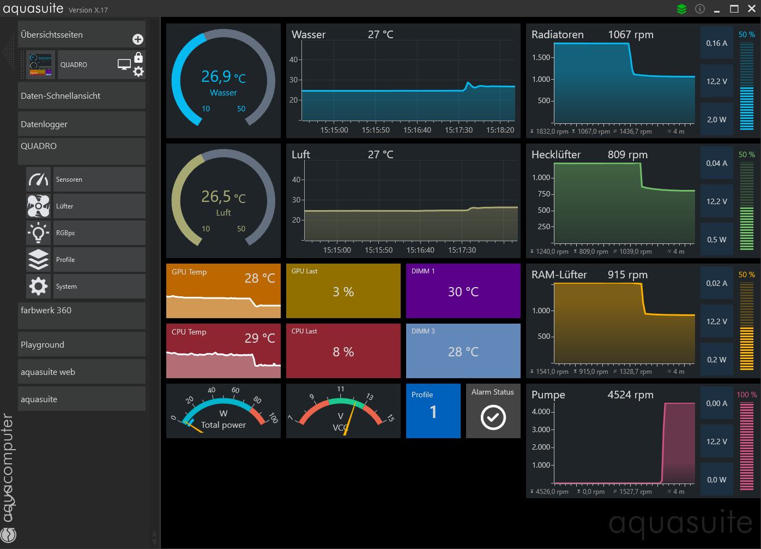The height and width of the screenshot is (549, 761).
Task: Click the VCC voltage gauge
Action: (x=343, y=411)
